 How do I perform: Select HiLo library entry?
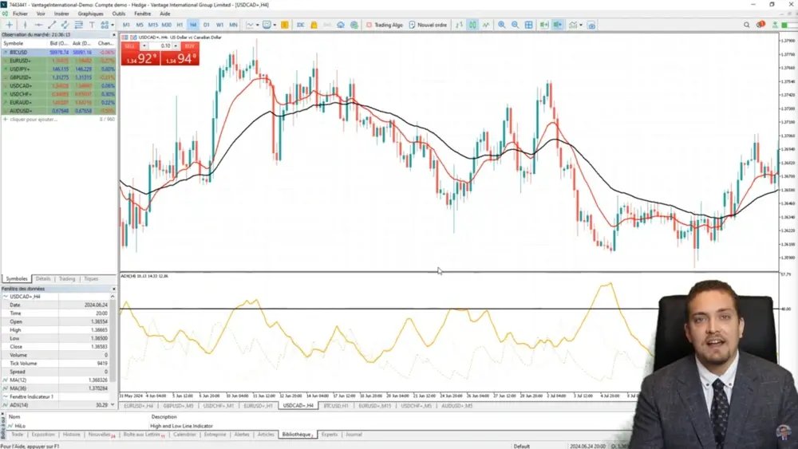[21, 426]
